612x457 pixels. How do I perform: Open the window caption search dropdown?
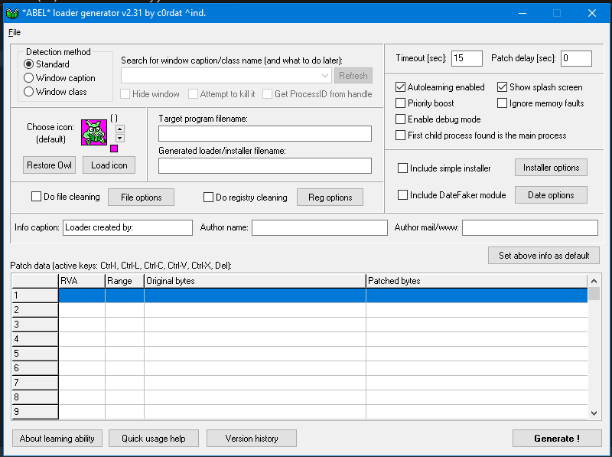[x=325, y=76]
